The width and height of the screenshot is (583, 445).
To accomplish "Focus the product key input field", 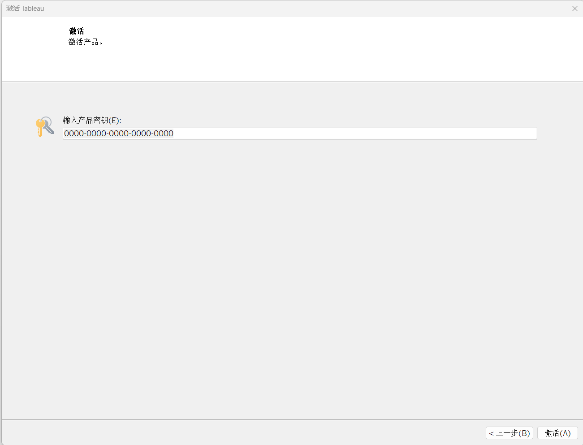I will (299, 134).
